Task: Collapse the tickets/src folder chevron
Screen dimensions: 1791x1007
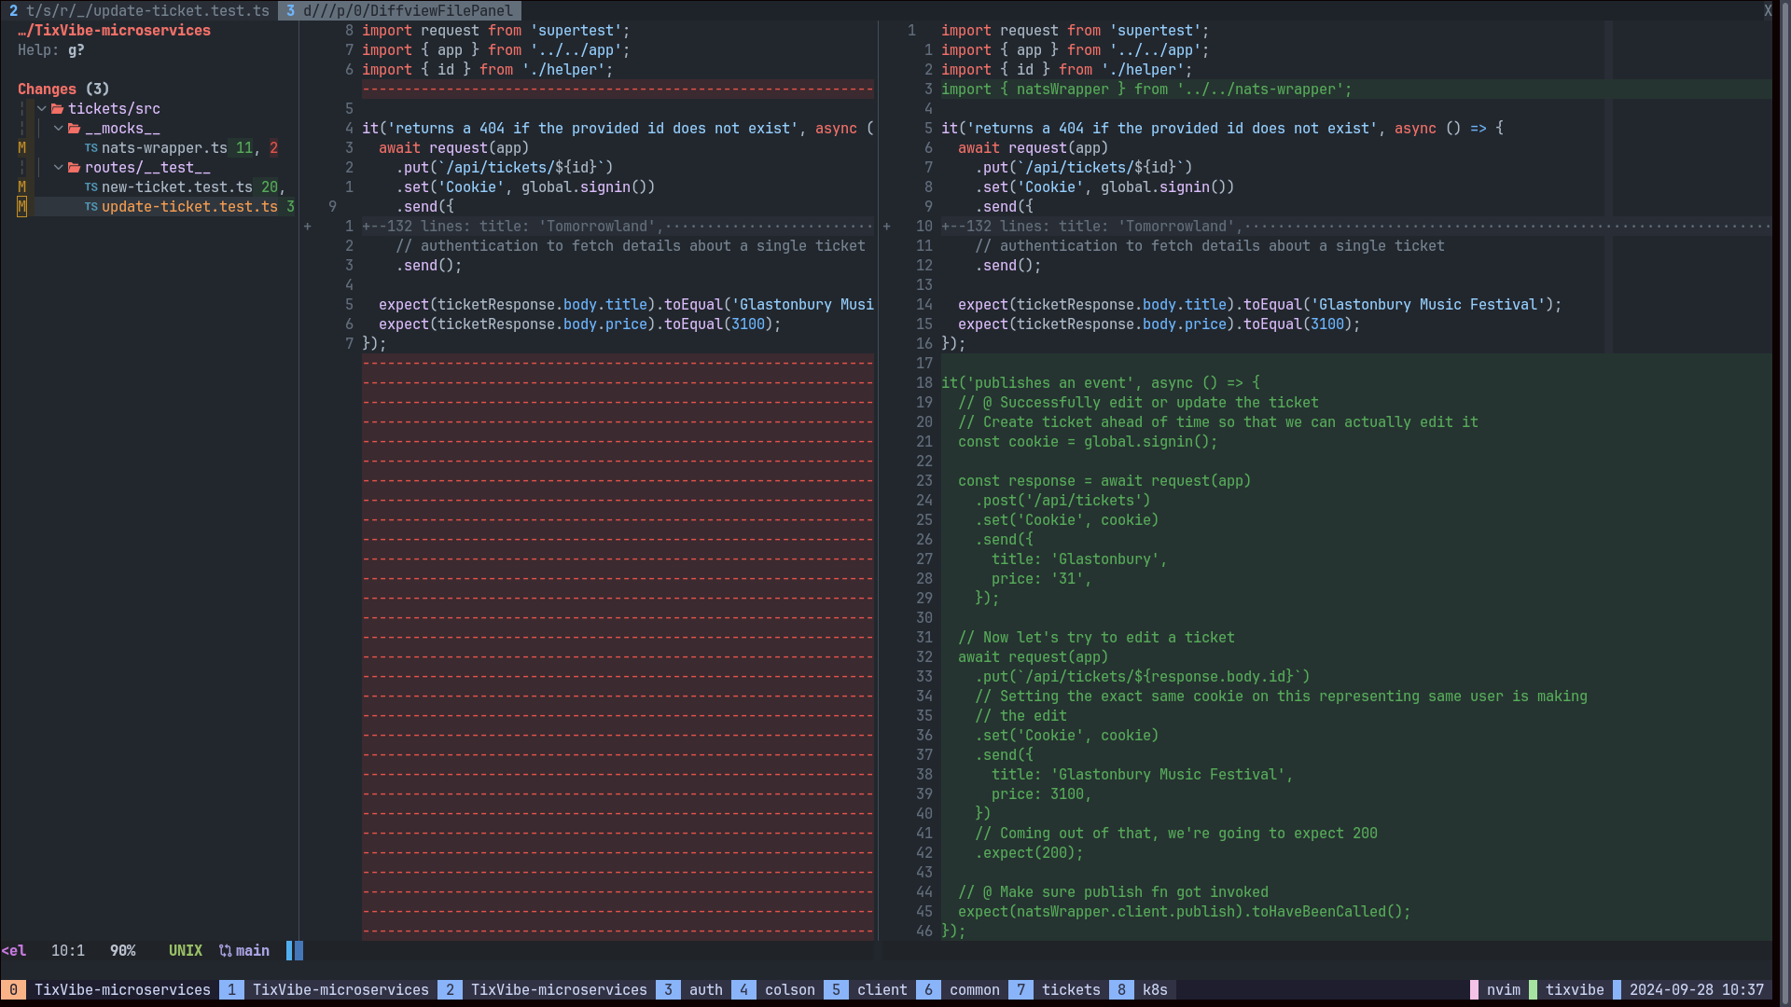Action: pyautogui.click(x=42, y=109)
